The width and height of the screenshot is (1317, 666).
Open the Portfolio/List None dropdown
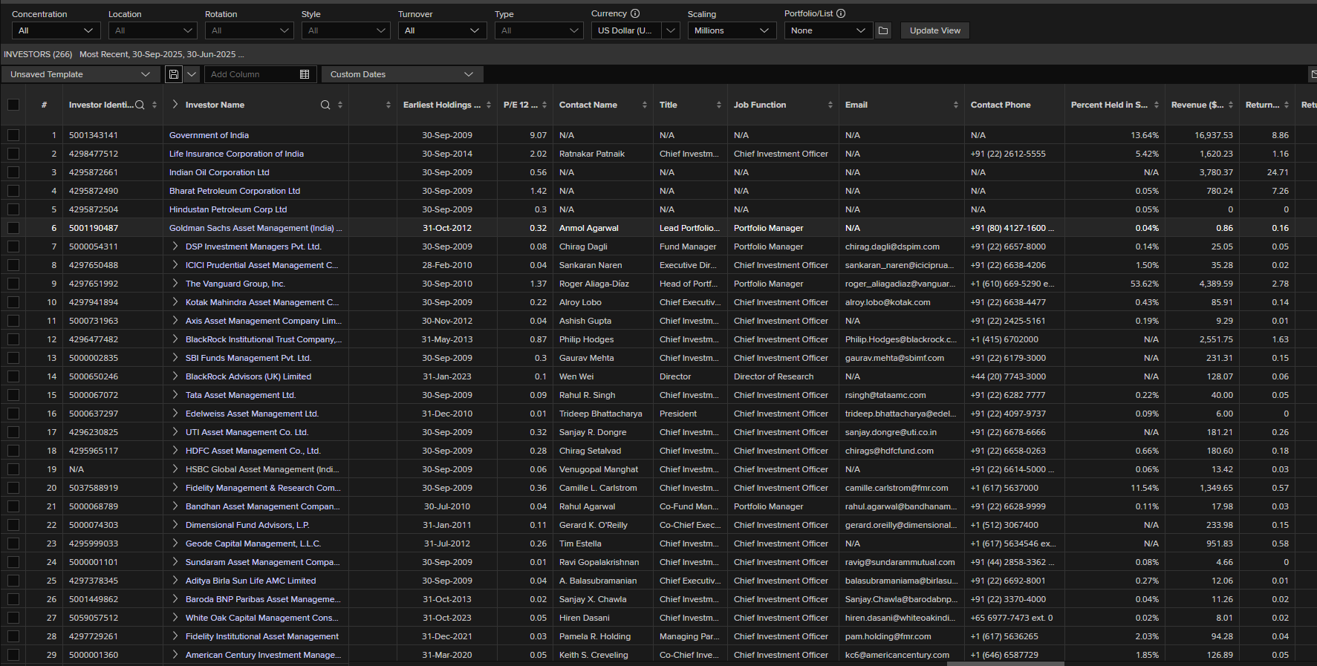click(829, 30)
